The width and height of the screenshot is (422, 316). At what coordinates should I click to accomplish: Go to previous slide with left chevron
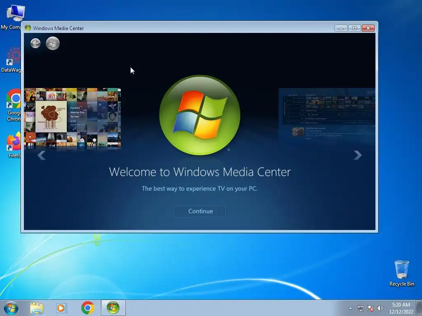tap(42, 155)
